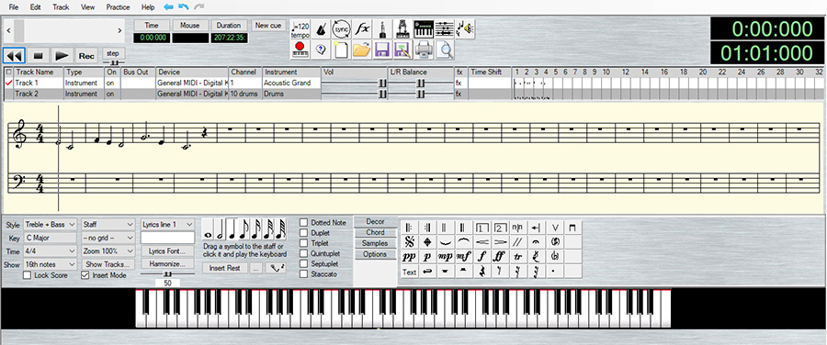Click the red record-on-keyboard icon

(300, 50)
